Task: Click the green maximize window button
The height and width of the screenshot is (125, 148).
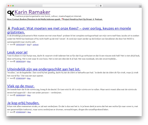Action: click(x=13, y=6)
